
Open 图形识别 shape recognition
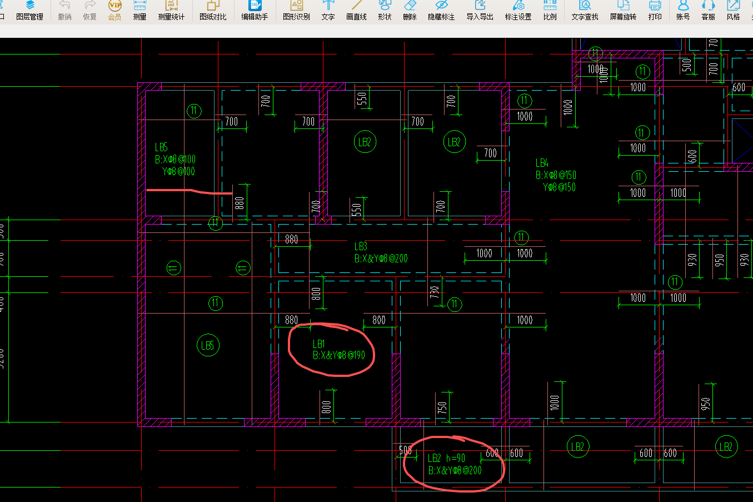(296, 11)
